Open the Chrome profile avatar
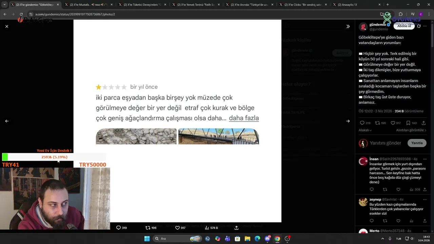 click(421, 14)
